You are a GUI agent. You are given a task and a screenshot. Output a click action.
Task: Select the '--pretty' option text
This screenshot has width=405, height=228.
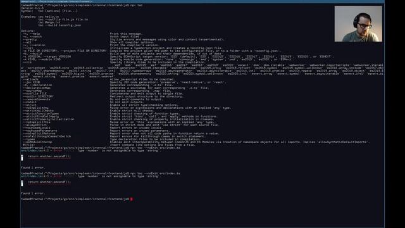(x=30, y=39)
